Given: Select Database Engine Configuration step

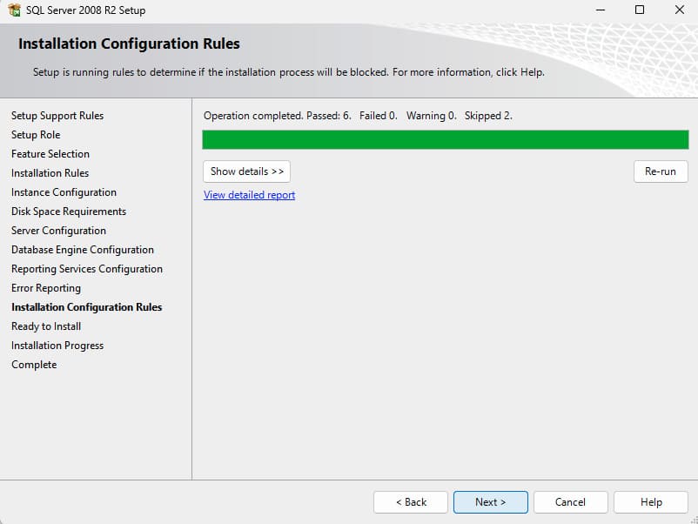Looking at the screenshot, I should 83,250.
